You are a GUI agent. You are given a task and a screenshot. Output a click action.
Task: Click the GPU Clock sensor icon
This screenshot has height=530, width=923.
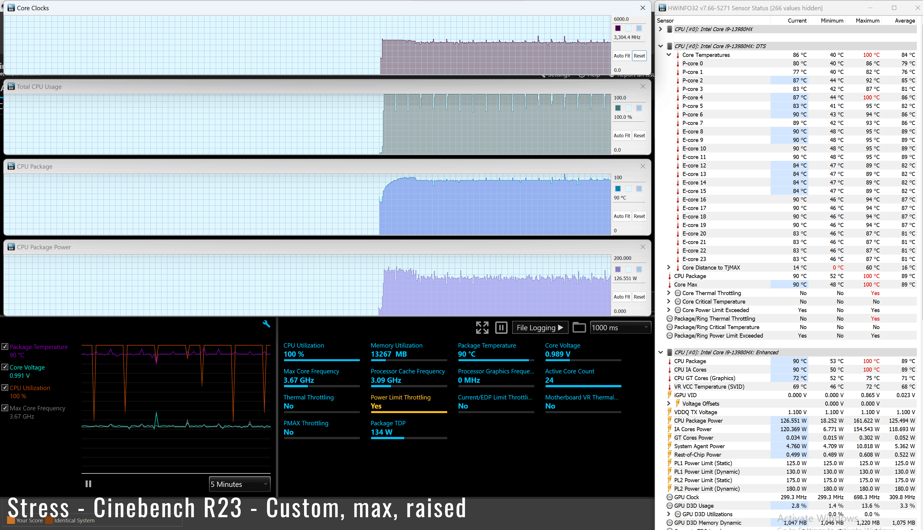coord(669,497)
